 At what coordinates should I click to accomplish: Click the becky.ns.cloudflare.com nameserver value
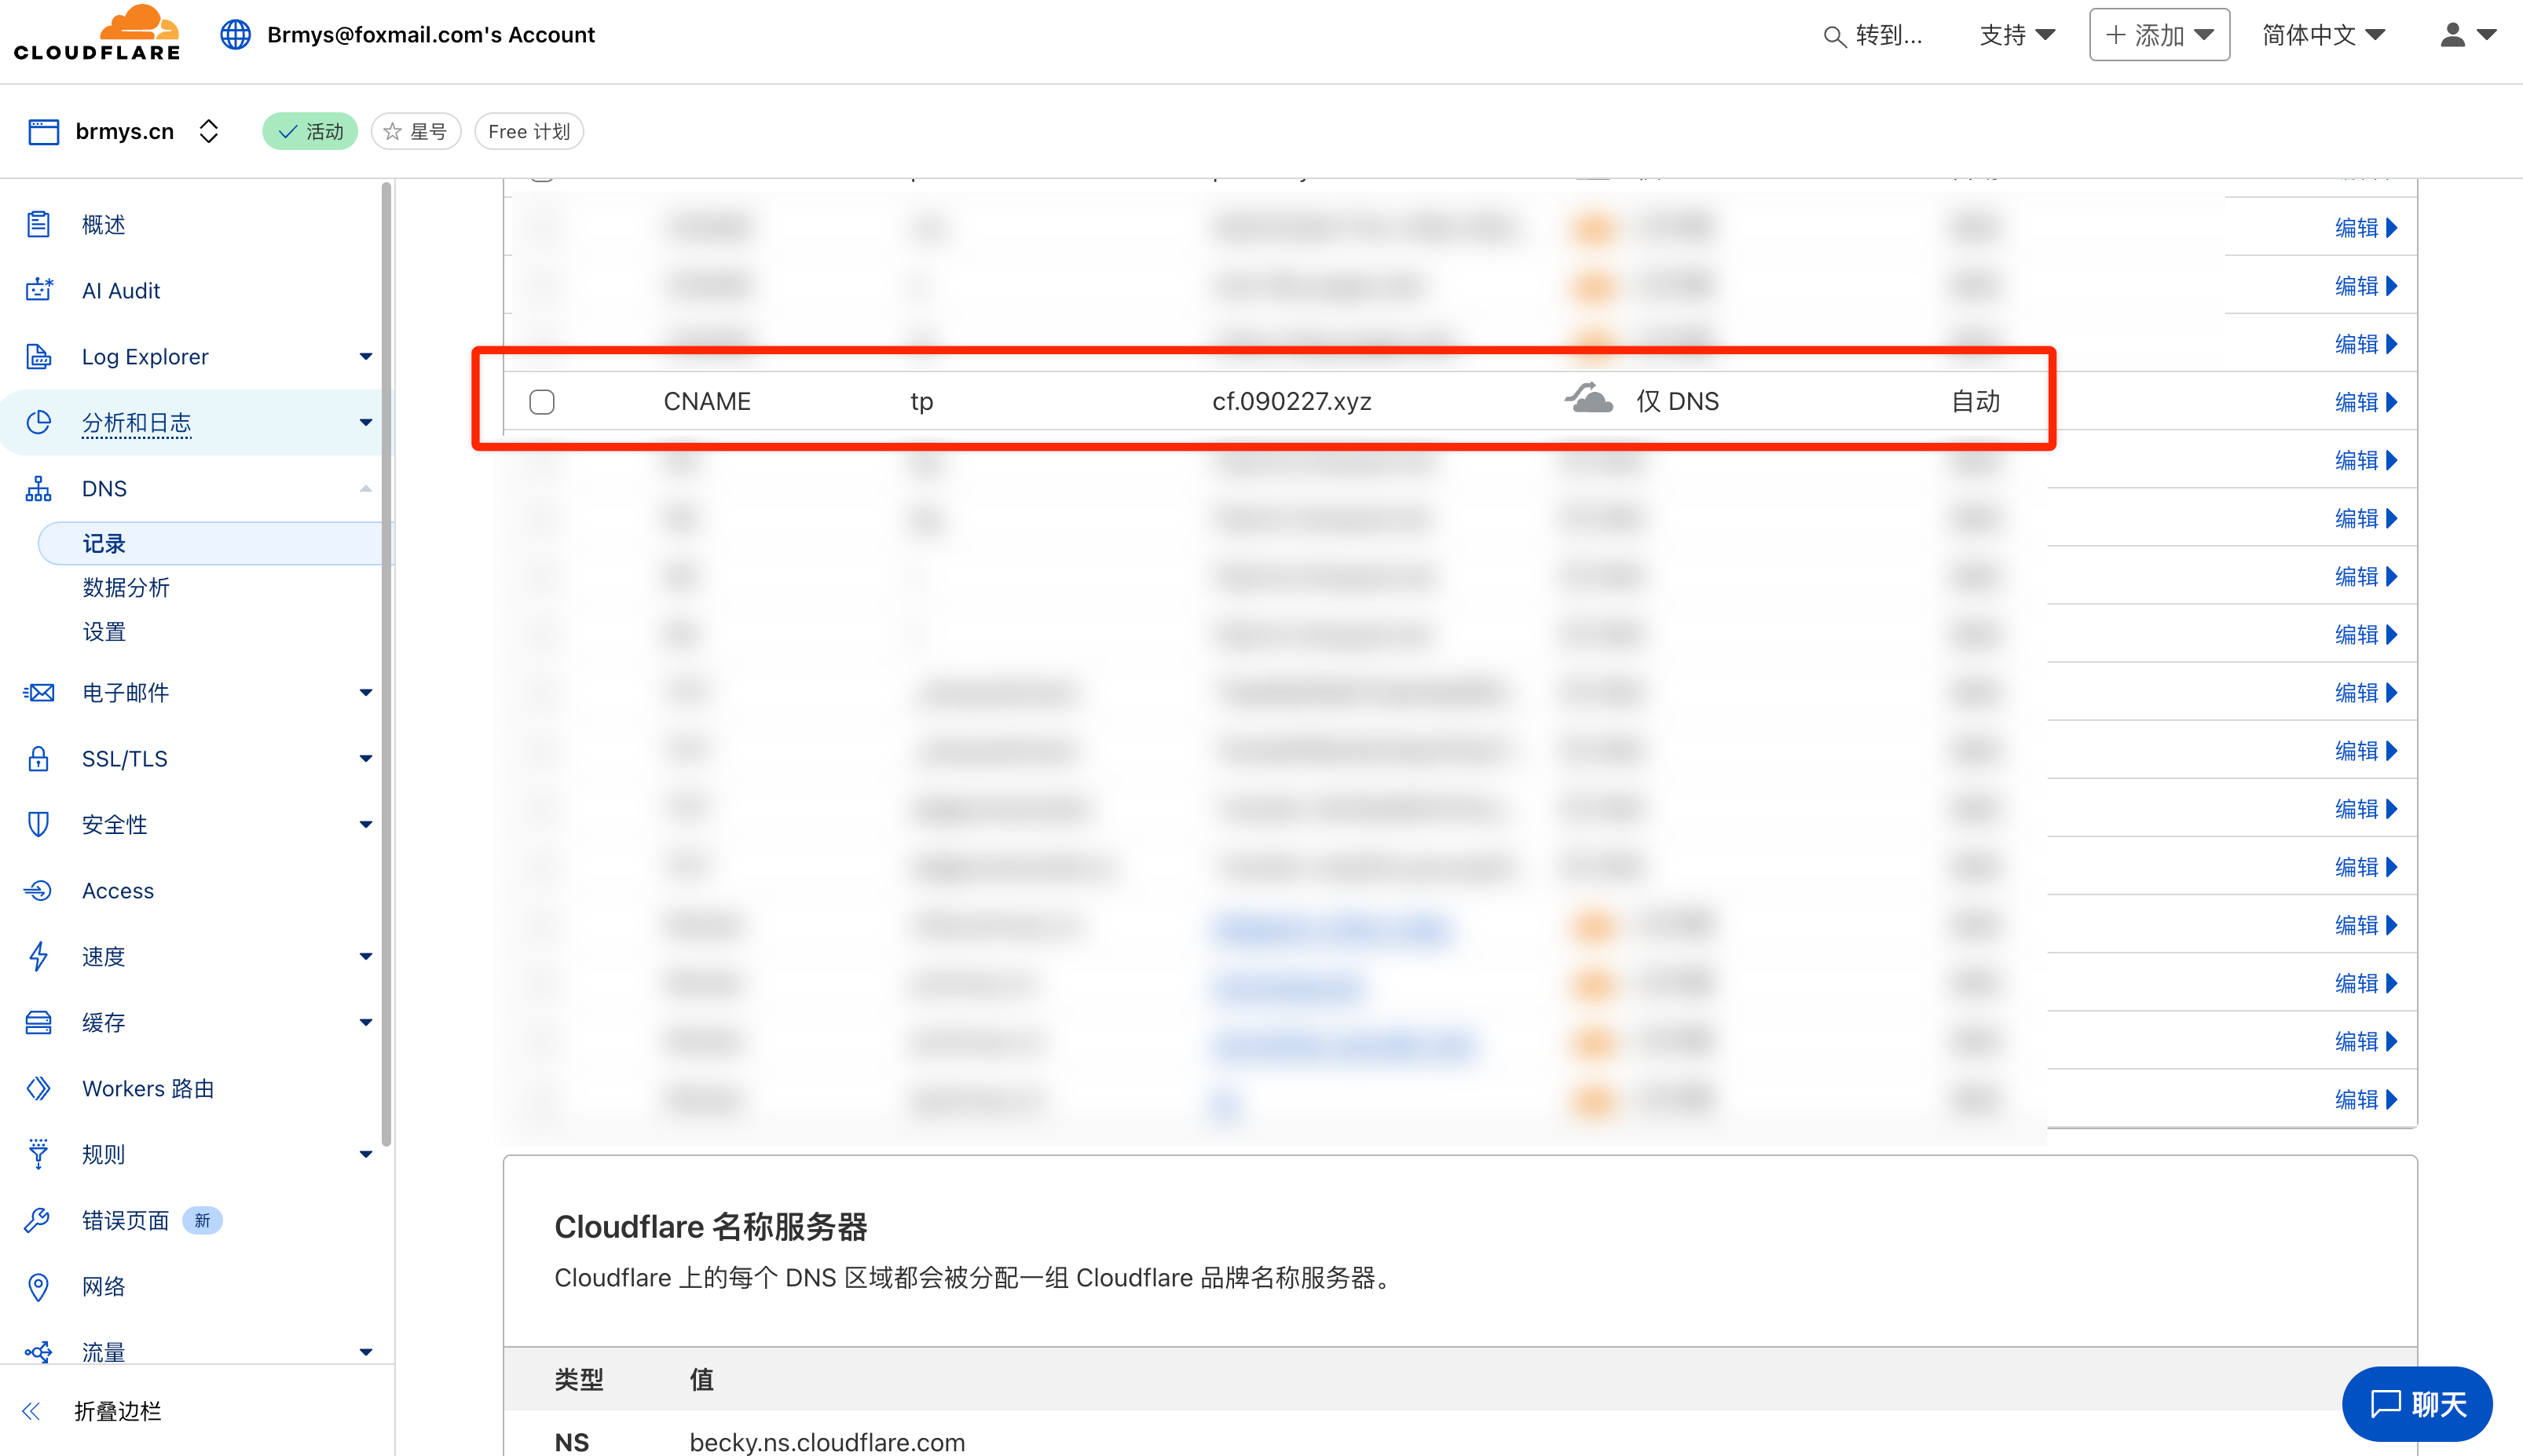[827, 1441]
